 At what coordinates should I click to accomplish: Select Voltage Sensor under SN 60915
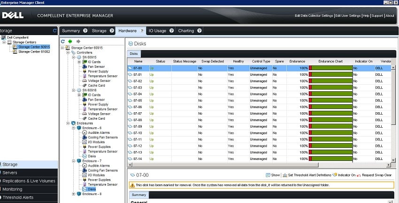click(x=99, y=81)
